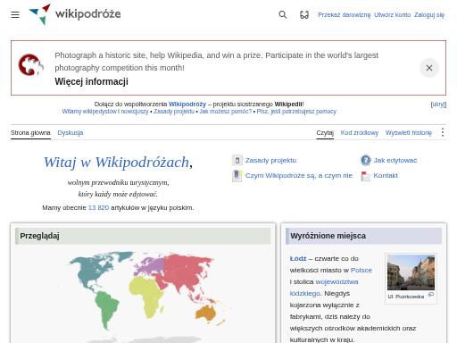Close the photography competition banner
This screenshot has width=457, height=343.
(x=429, y=68)
